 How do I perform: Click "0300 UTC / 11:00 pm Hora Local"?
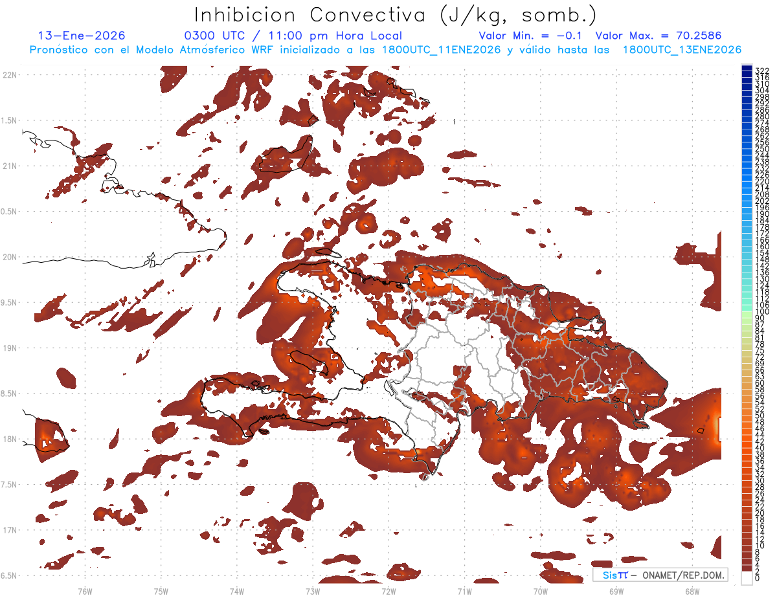click(x=293, y=36)
